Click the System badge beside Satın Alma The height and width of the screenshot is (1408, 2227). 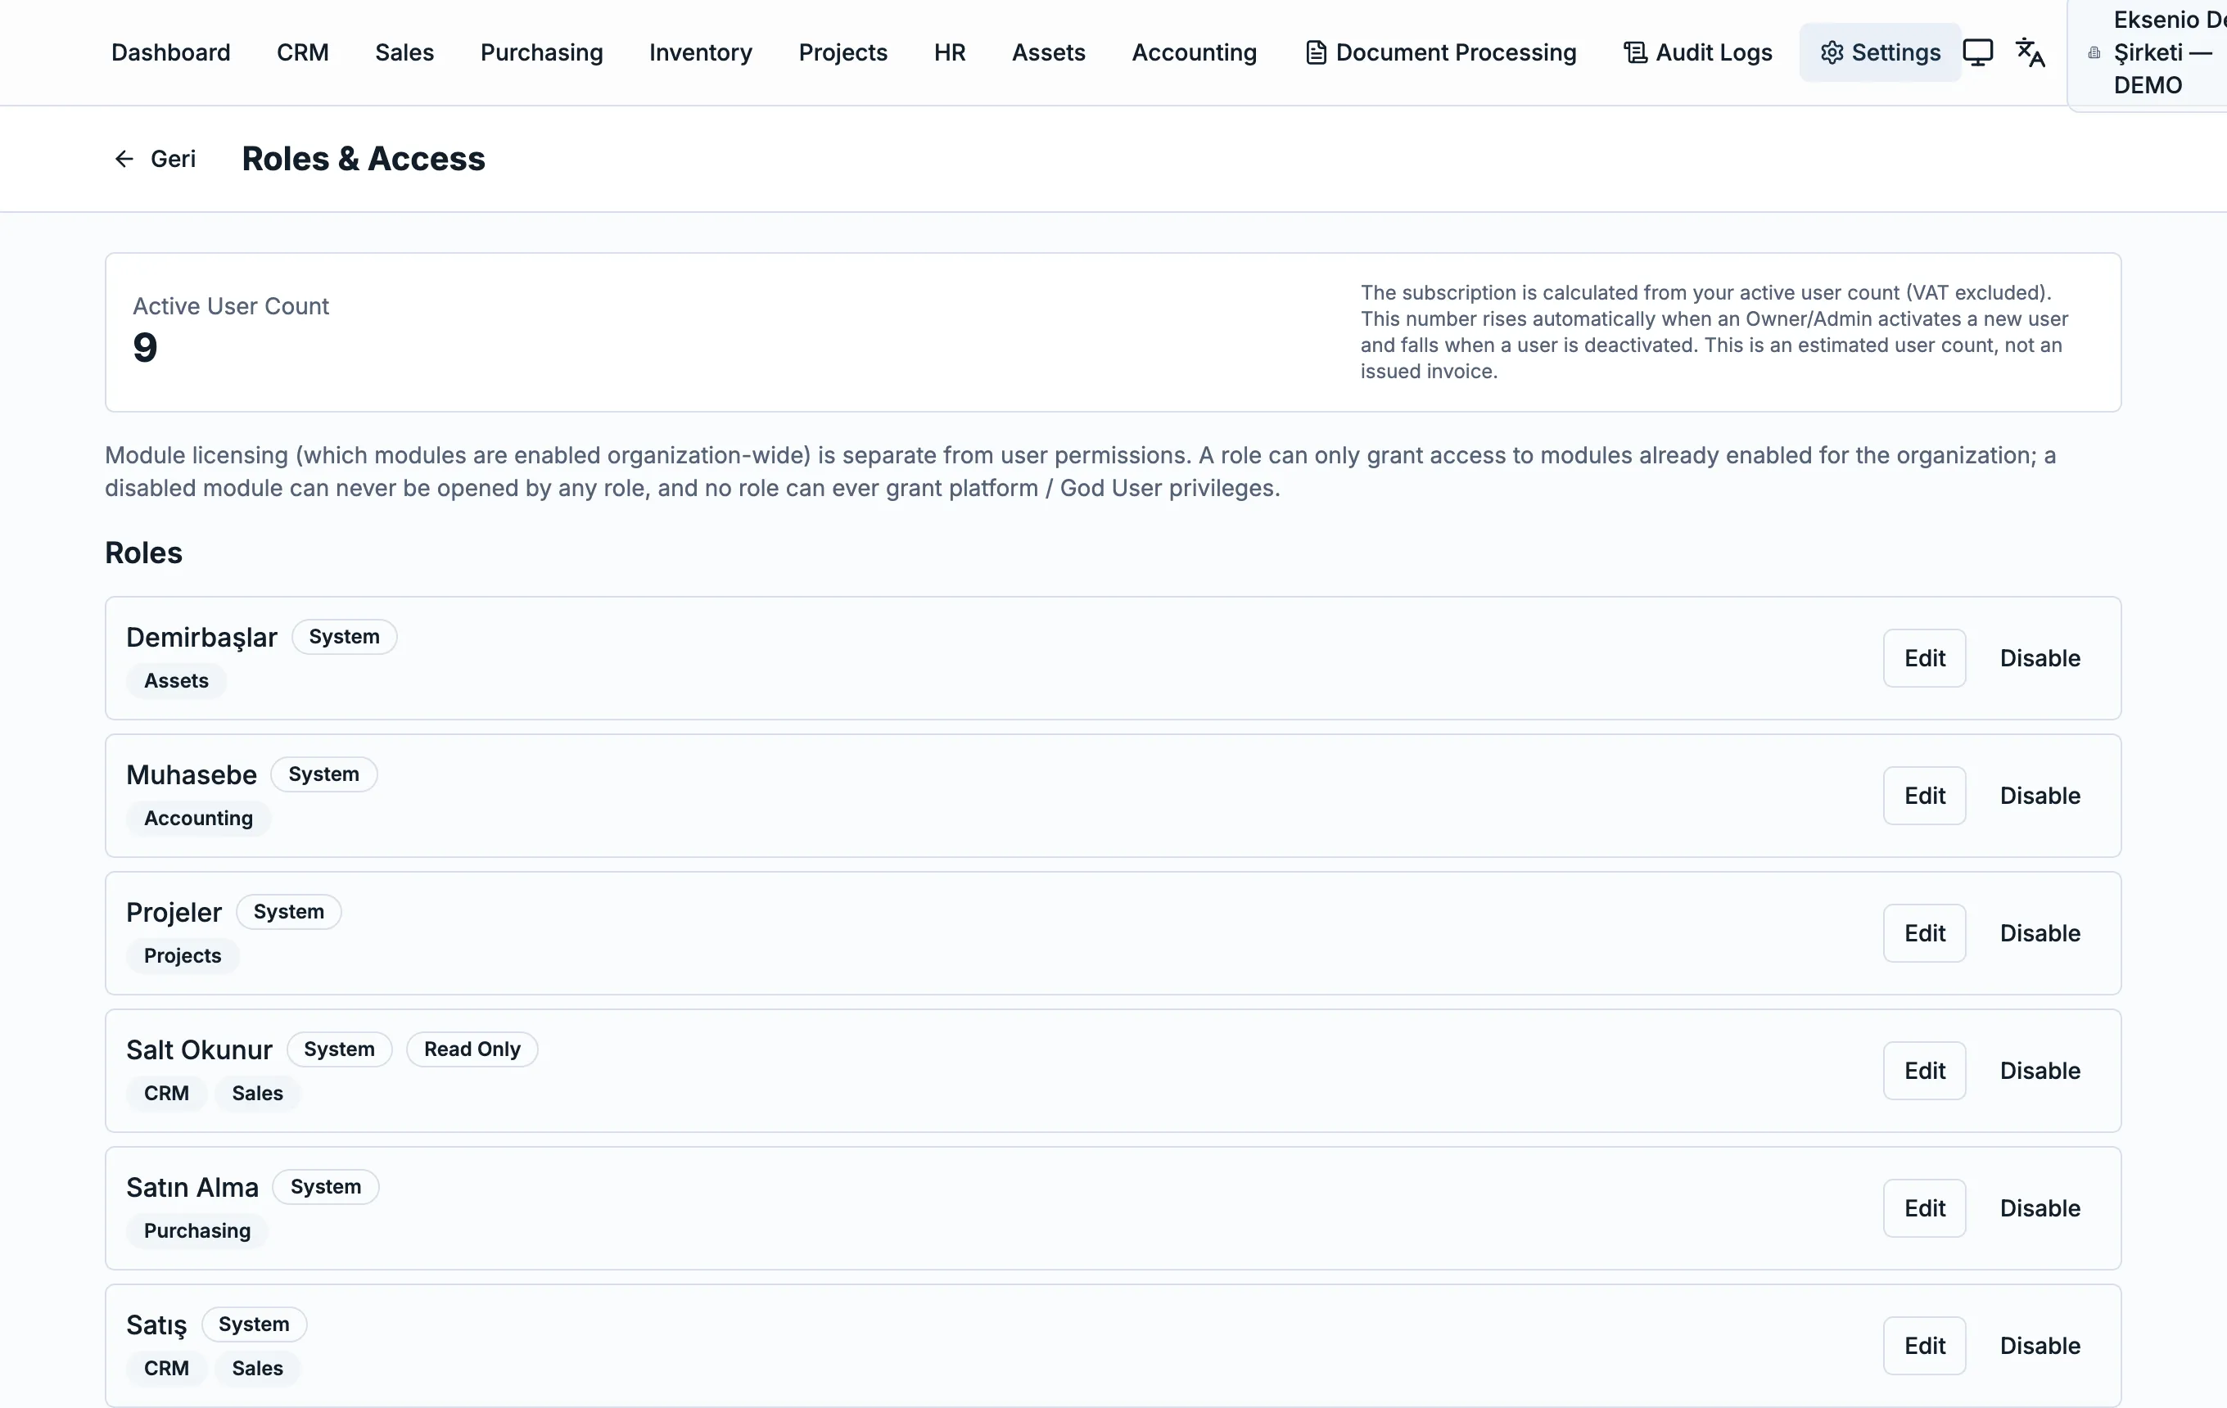tap(326, 1187)
